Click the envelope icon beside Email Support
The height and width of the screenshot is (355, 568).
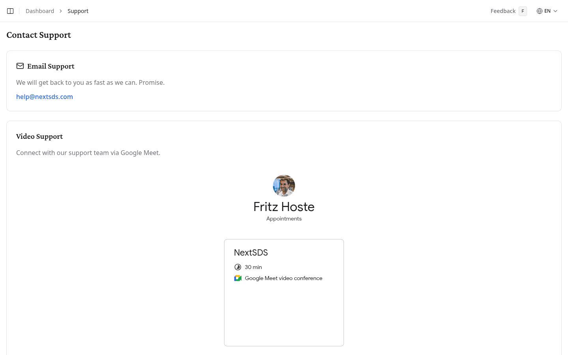point(20,66)
